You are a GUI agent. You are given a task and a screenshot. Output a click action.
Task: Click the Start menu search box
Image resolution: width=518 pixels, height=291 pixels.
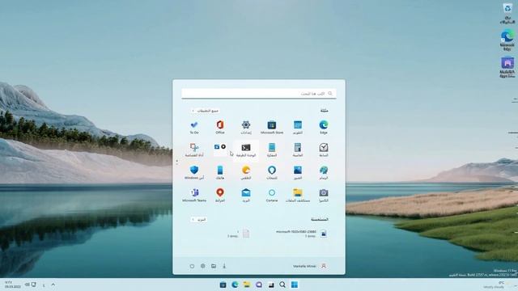[259, 94]
